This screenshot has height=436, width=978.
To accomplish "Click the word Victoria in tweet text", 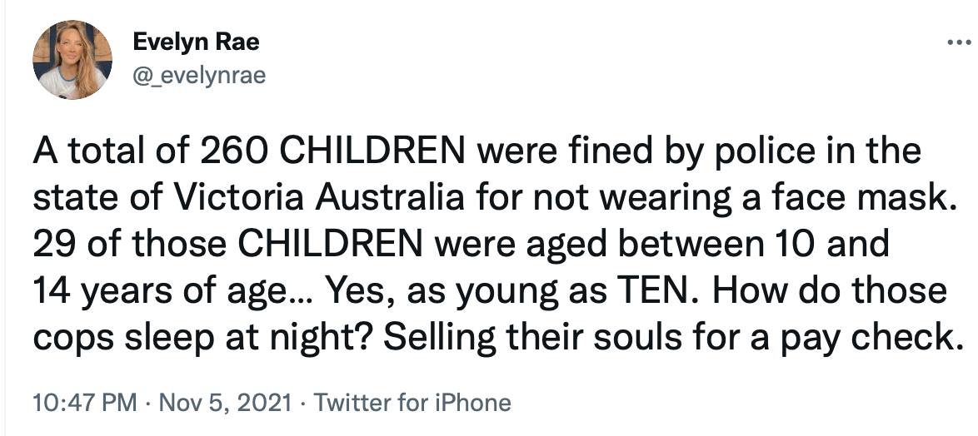I will coord(237,198).
